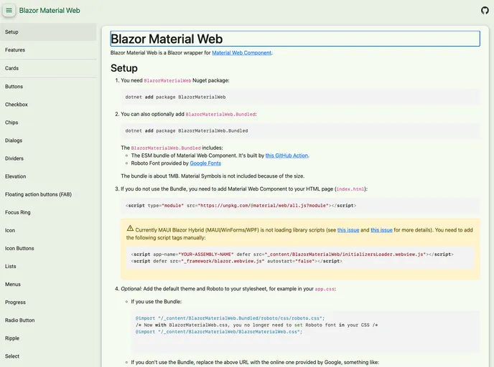Follow the Material Web Component link
Image resolution: width=494 pixels, height=367 pixels.
coord(241,52)
